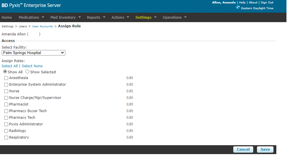Open the Settings menu in navigation bar

(x=146, y=18)
